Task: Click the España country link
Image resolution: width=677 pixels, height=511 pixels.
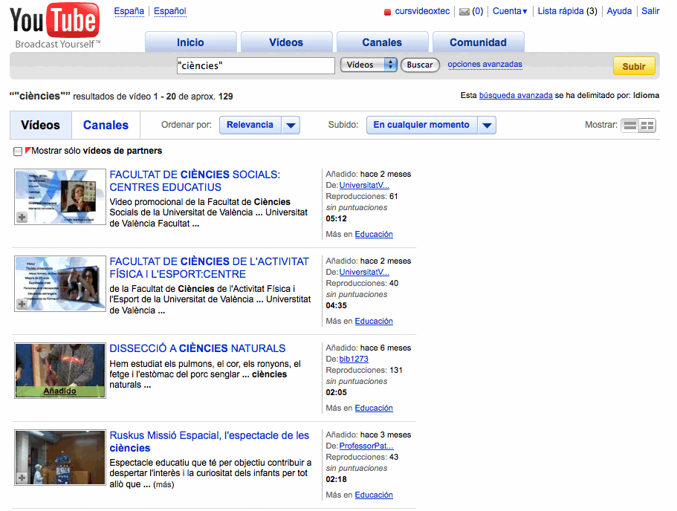Action: point(129,11)
